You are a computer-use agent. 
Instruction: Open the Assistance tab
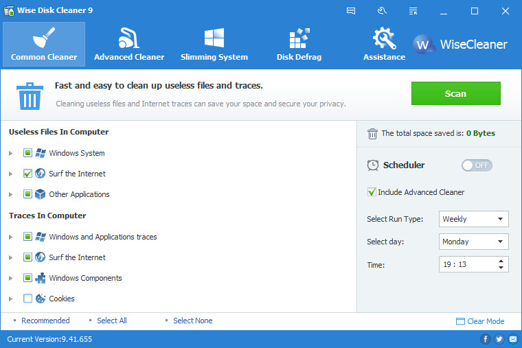tap(384, 44)
